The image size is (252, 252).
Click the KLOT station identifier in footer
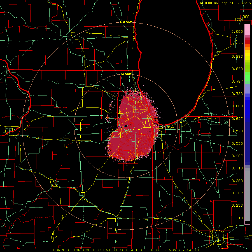point(157,250)
